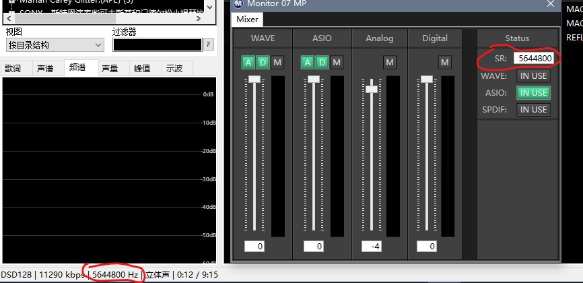
Task: Switch to the 歌词 tab
Action: click(13, 68)
